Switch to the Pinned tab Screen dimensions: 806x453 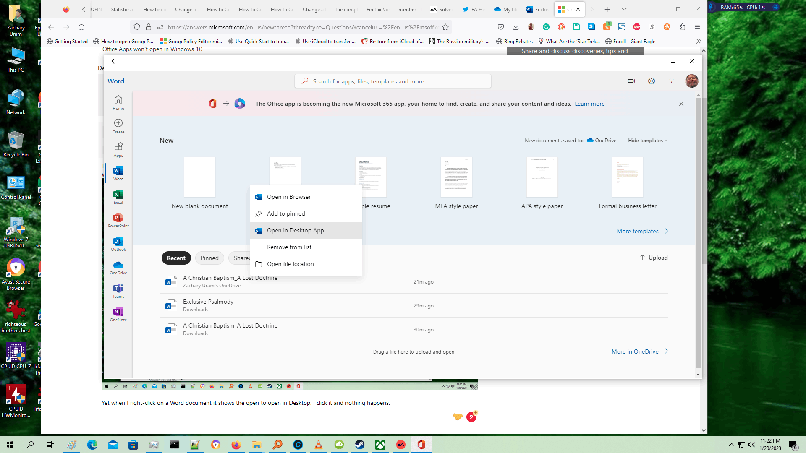[x=209, y=258]
